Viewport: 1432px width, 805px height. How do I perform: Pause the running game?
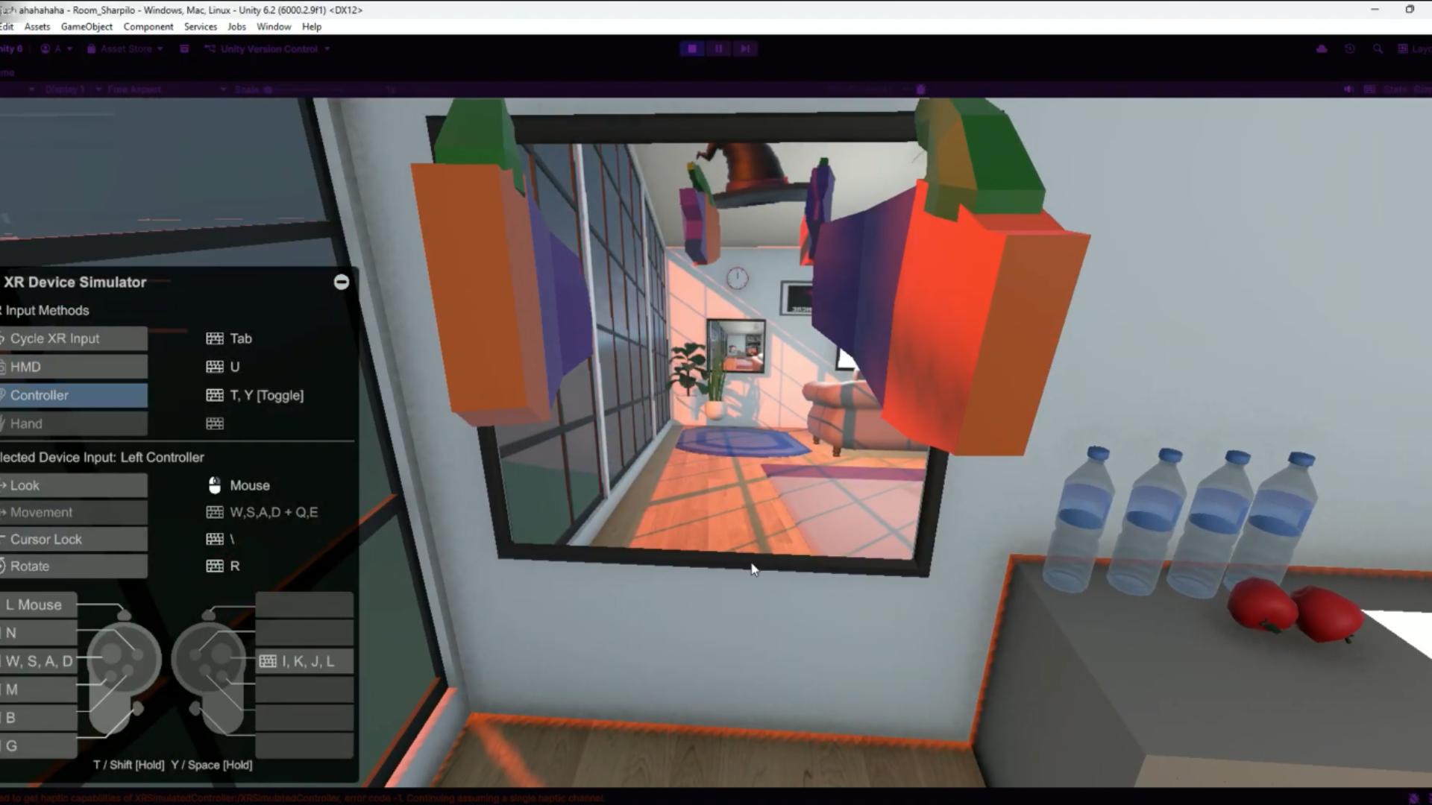coord(718,49)
